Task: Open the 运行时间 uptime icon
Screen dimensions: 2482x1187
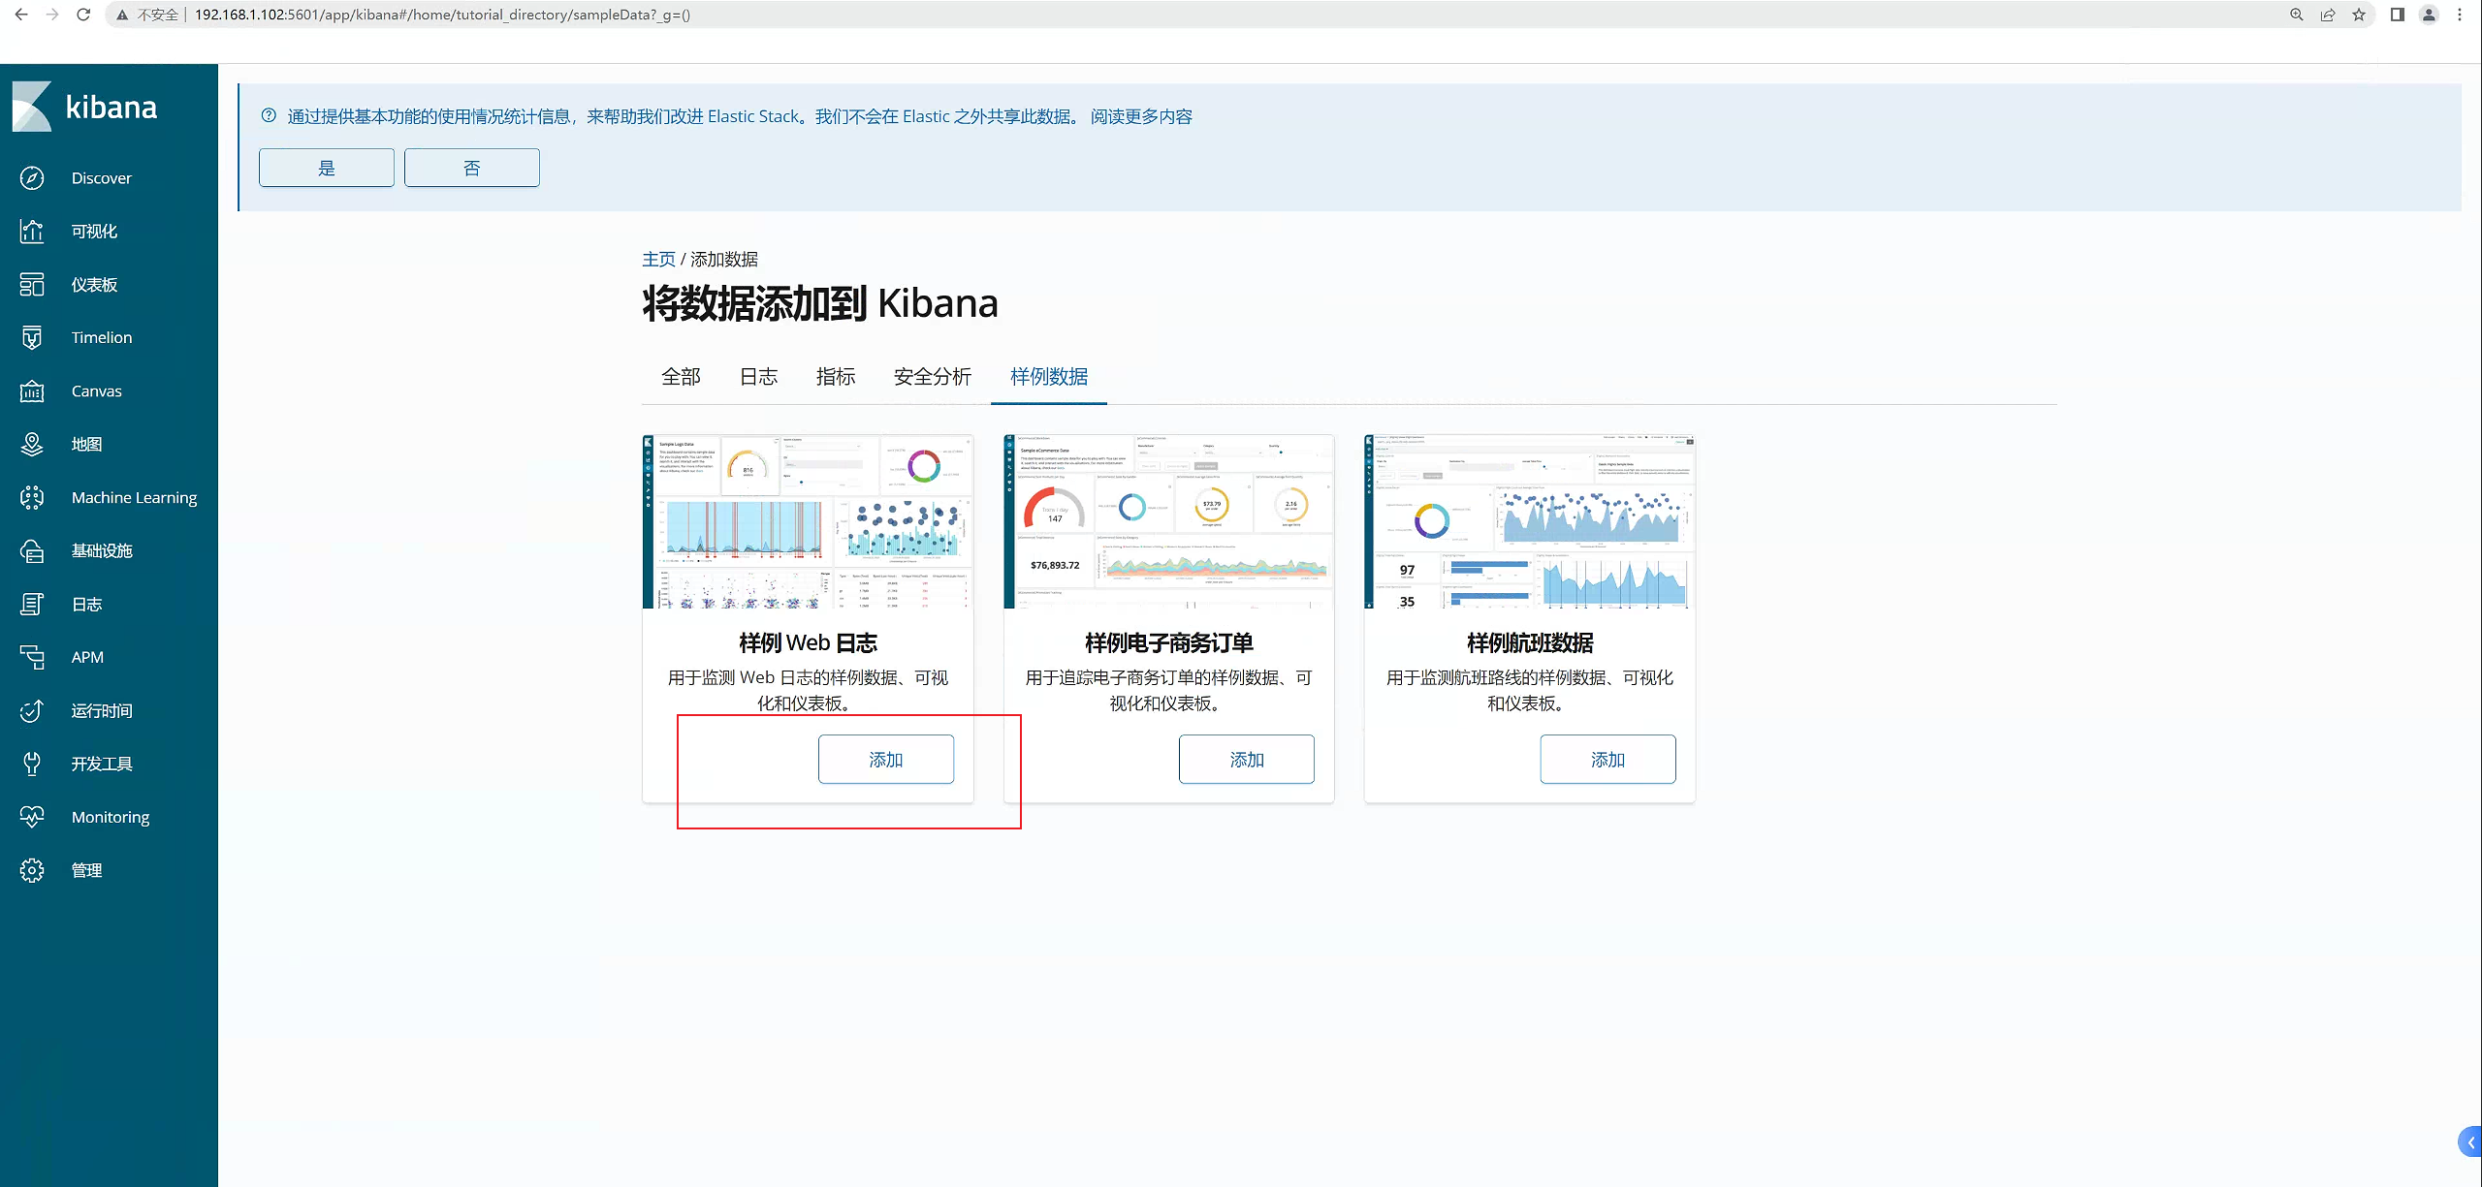Action: [x=32, y=711]
